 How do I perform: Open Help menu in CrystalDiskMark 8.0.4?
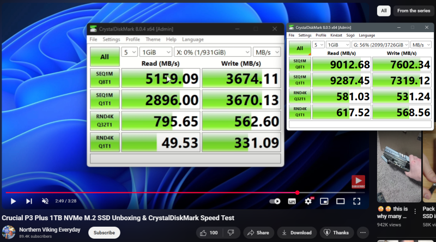click(171, 39)
